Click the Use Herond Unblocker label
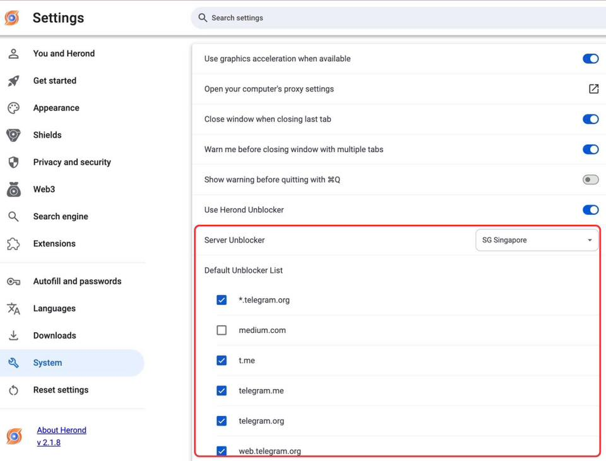Screen dimensions: 606x461 tap(244, 210)
